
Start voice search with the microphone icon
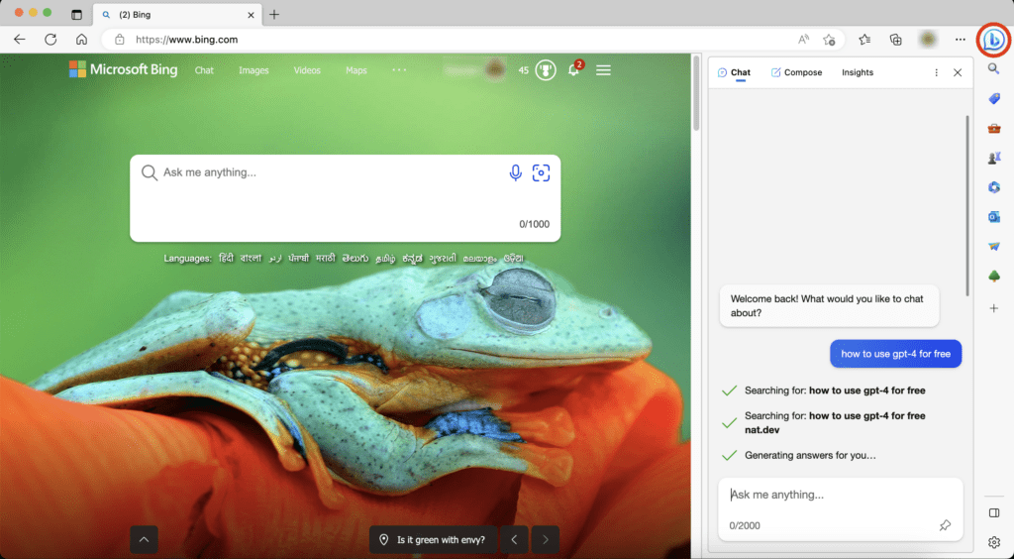(x=515, y=172)
